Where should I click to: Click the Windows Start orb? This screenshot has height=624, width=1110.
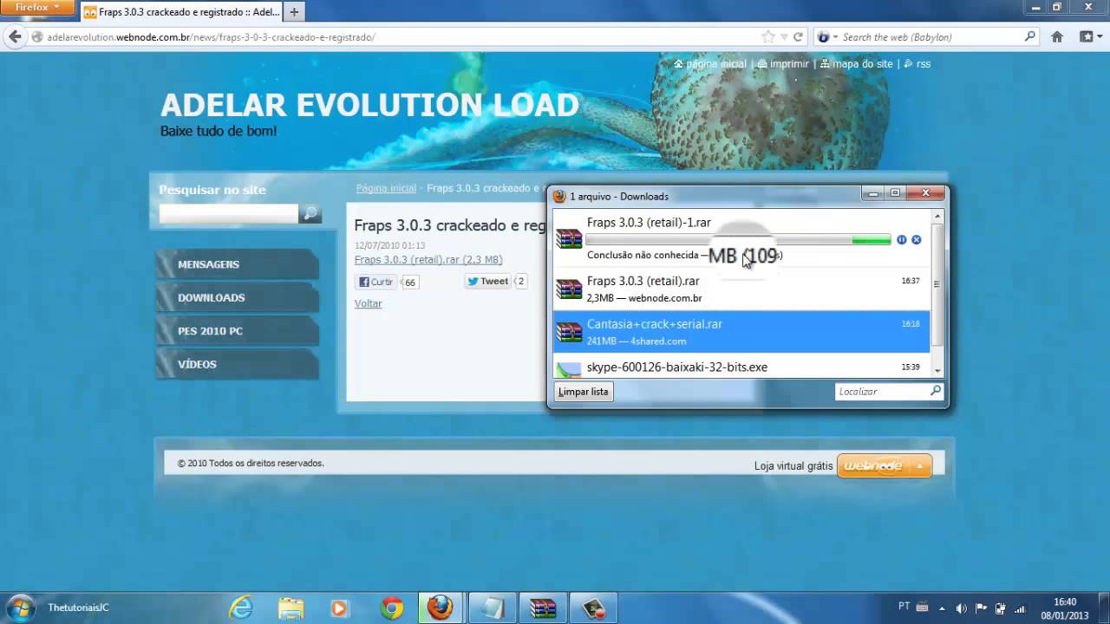(19, 608)
